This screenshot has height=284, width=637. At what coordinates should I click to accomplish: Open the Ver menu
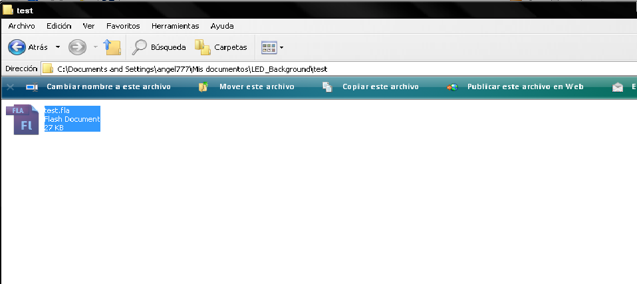pyautogui.click(x=88, y=26)
